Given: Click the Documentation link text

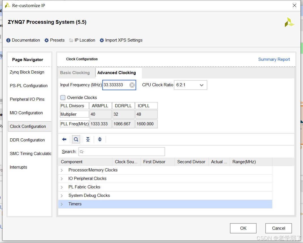Looking at the screenshot, I should [26, 40].
